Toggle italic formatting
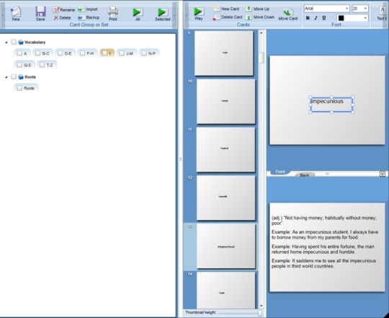 (x=316, y=18)
